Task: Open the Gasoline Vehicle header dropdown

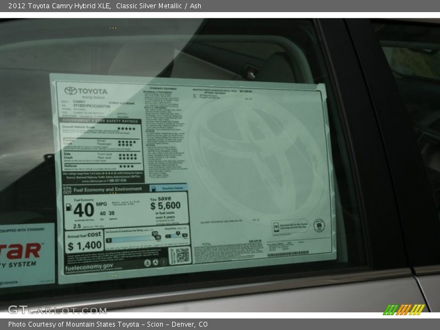Action: (172, 189)
